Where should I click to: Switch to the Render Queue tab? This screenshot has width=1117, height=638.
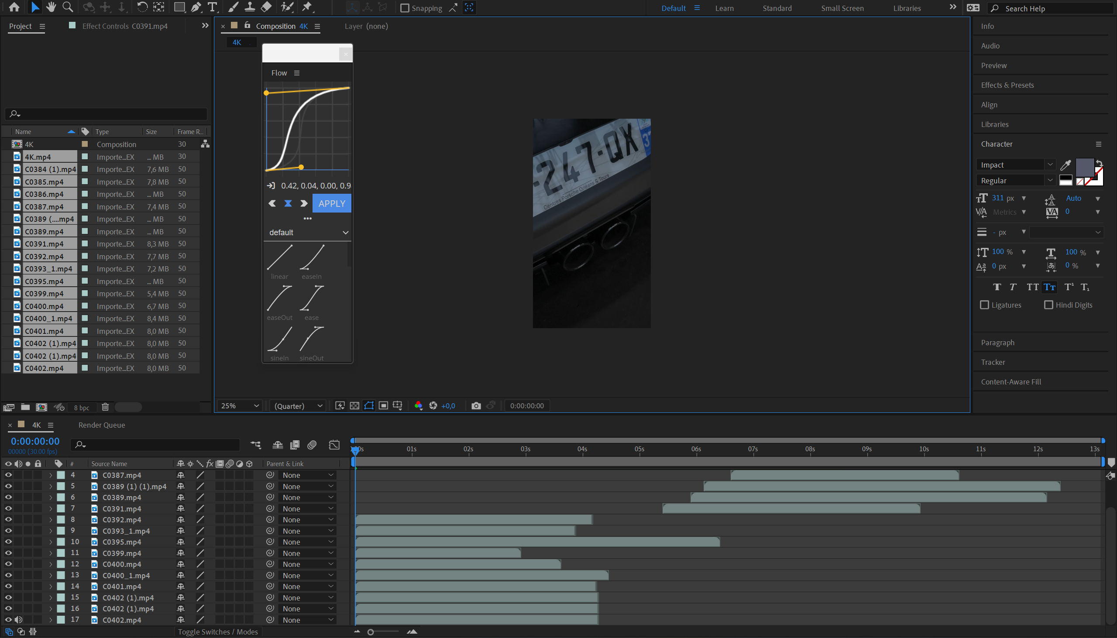click(x=102, y=425)
